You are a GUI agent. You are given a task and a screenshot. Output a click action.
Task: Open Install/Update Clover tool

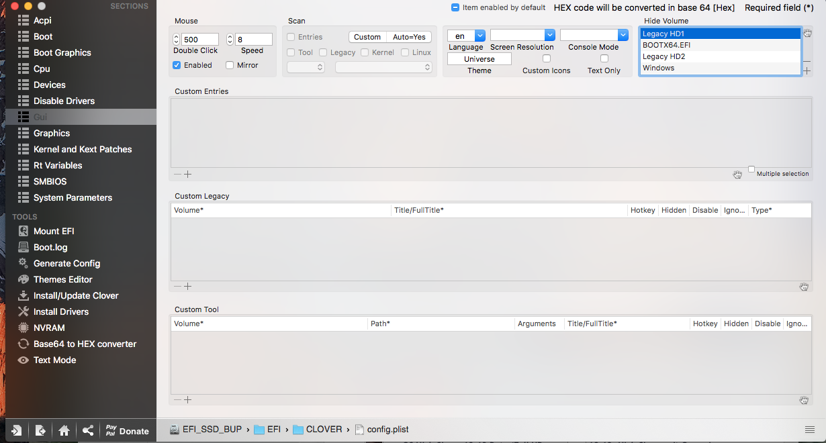(76, 295)
